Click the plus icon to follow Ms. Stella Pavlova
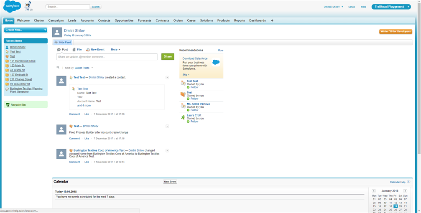 188,110
